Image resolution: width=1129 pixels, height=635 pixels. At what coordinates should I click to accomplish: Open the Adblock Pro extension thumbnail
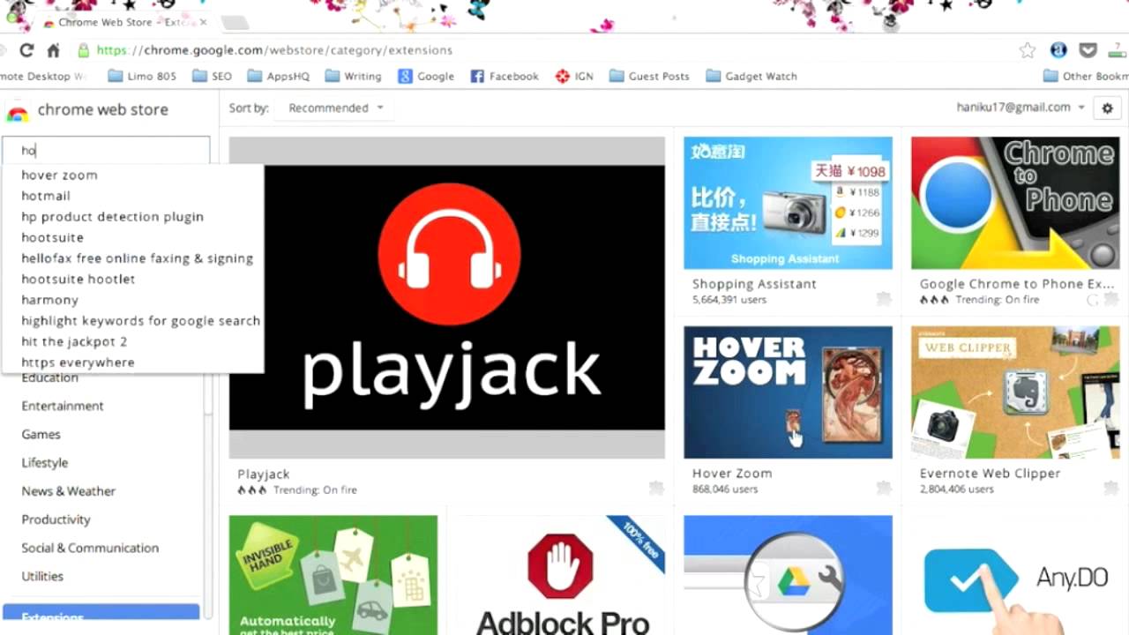point(561,575)
